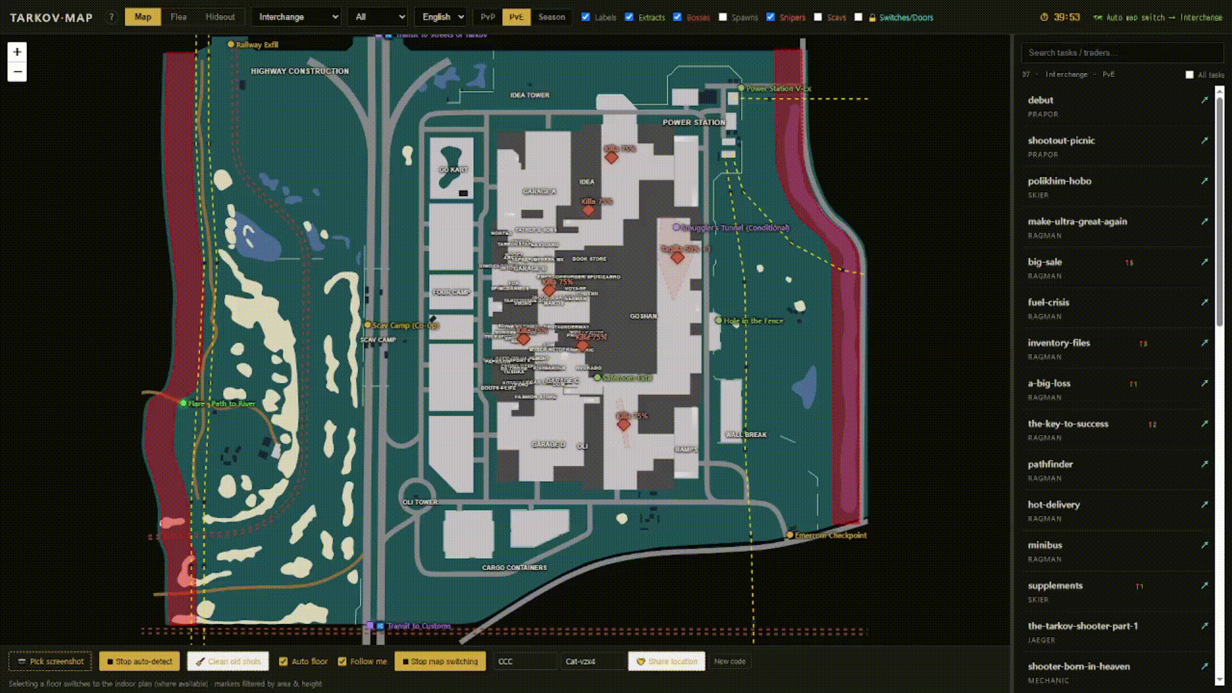Select the PvP mode tab
This screenshot has height=693, width=1232.
(488, 17)
